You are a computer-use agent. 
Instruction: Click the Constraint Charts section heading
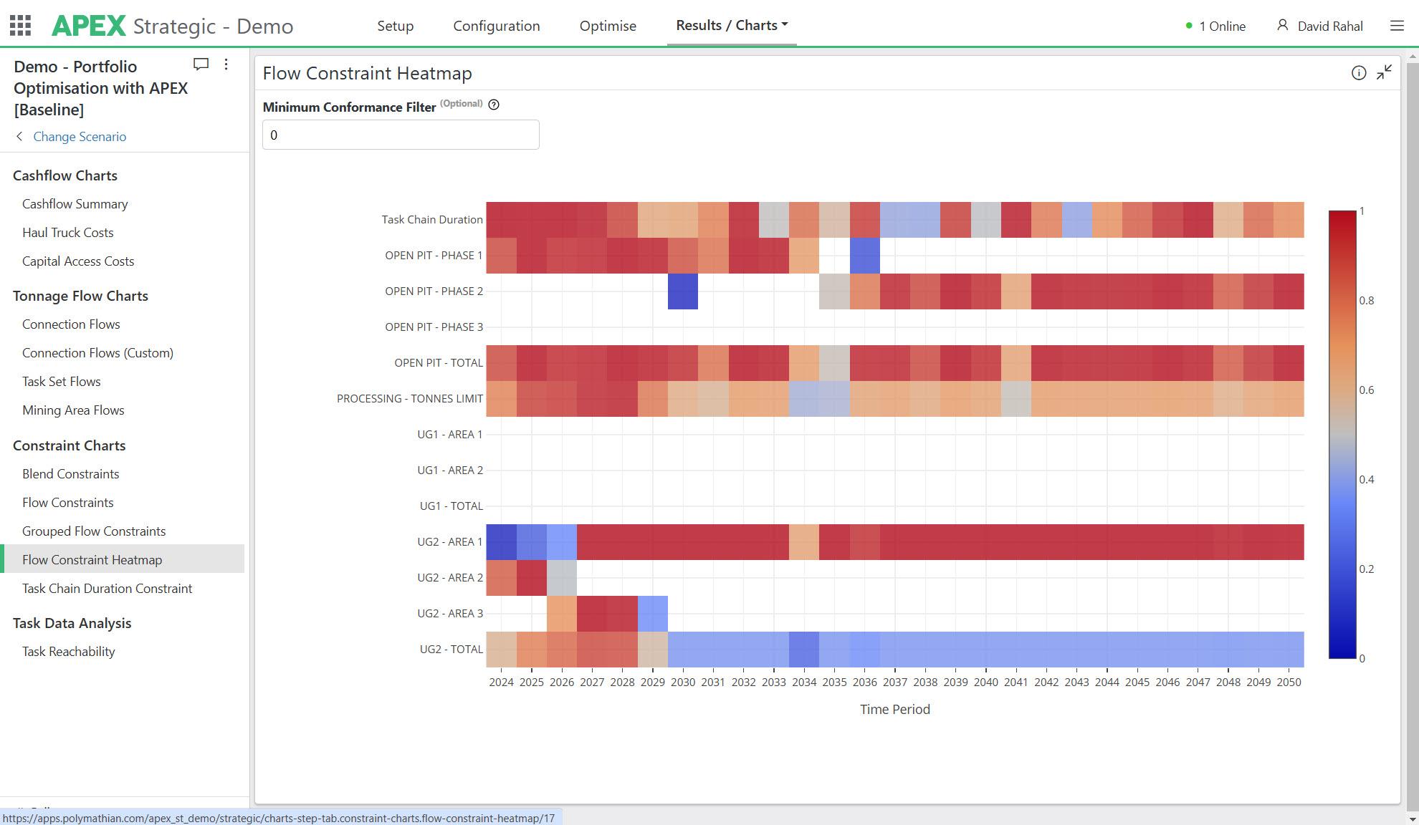tap(70, 445)
